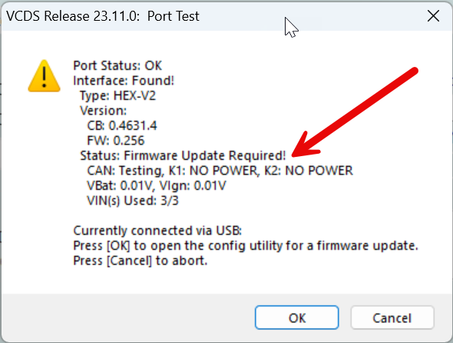Confirm with the OK button
Image resolution: width=453 pixels, height=343 pixels.
click(x=296, y=318)
